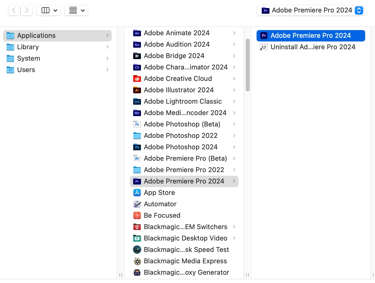
Task: Select Adobe Premiere Pro 2022 folder name
Action: [184, 170]
